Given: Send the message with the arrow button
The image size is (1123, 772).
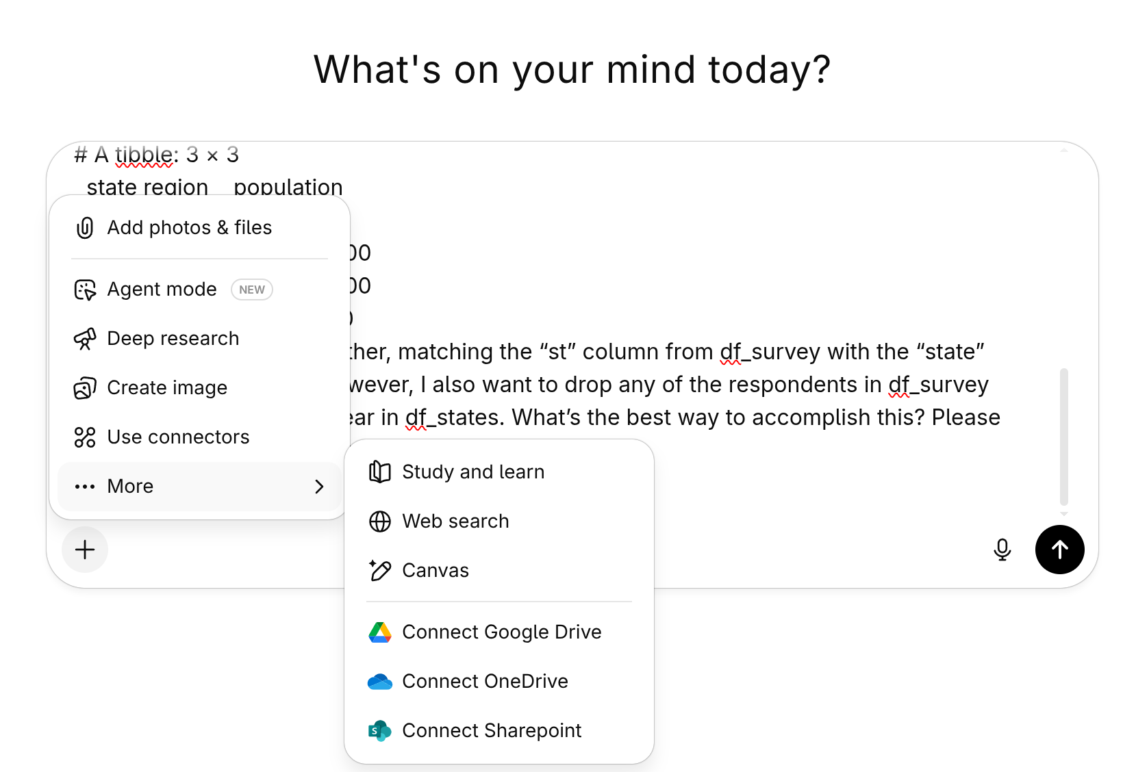Looking at the screenshot, I should (x=1060, y=550).
